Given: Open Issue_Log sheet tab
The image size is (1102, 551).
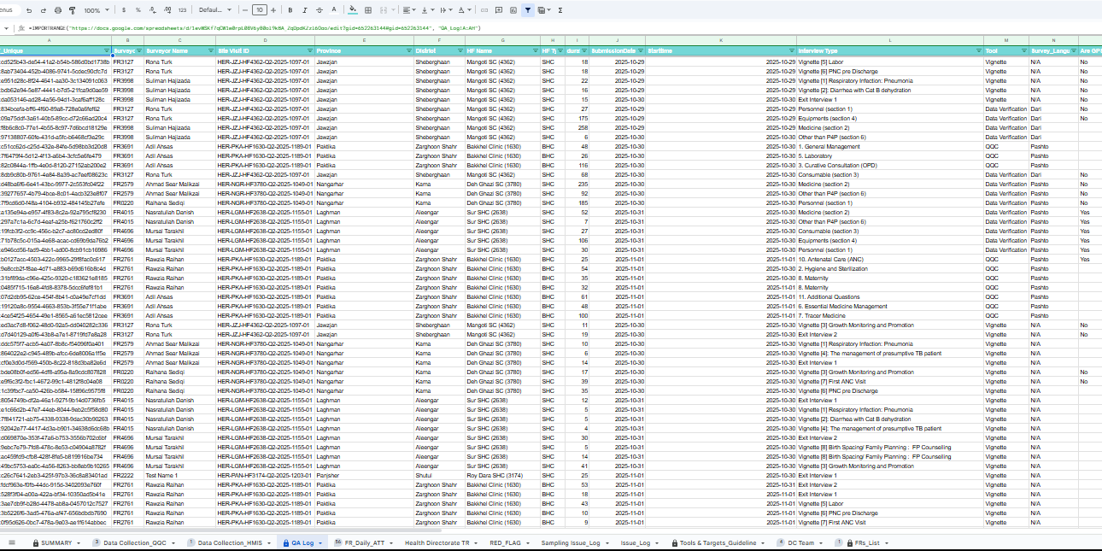Looking at the screenshot, I should [635, 542].
